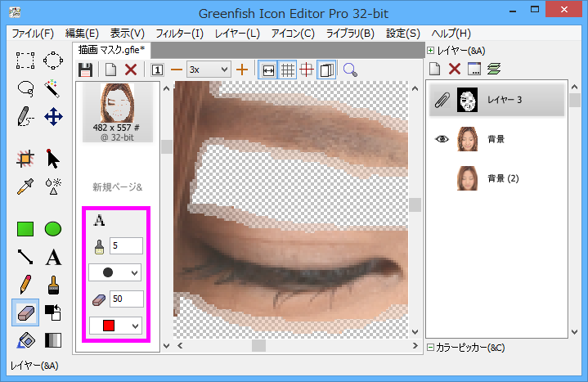Click the eraser size field showing 50
The height and width of the screenshot is (382, 588).
coord(126,299)
